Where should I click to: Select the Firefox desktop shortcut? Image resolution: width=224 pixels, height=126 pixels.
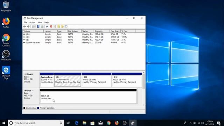[6, 23]
